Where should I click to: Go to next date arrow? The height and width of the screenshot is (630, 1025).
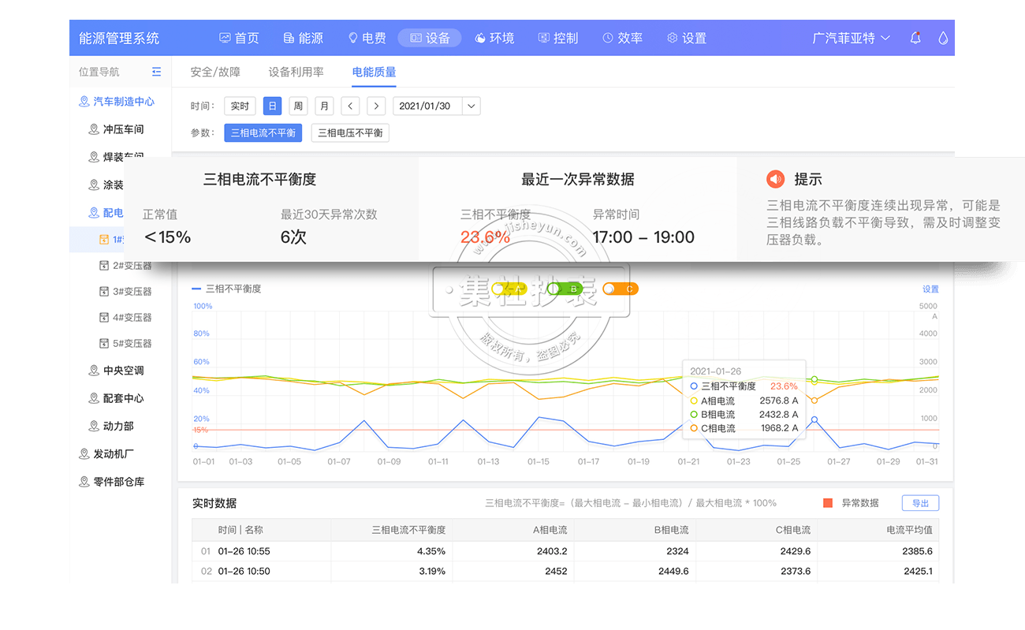tap(377, 106)
